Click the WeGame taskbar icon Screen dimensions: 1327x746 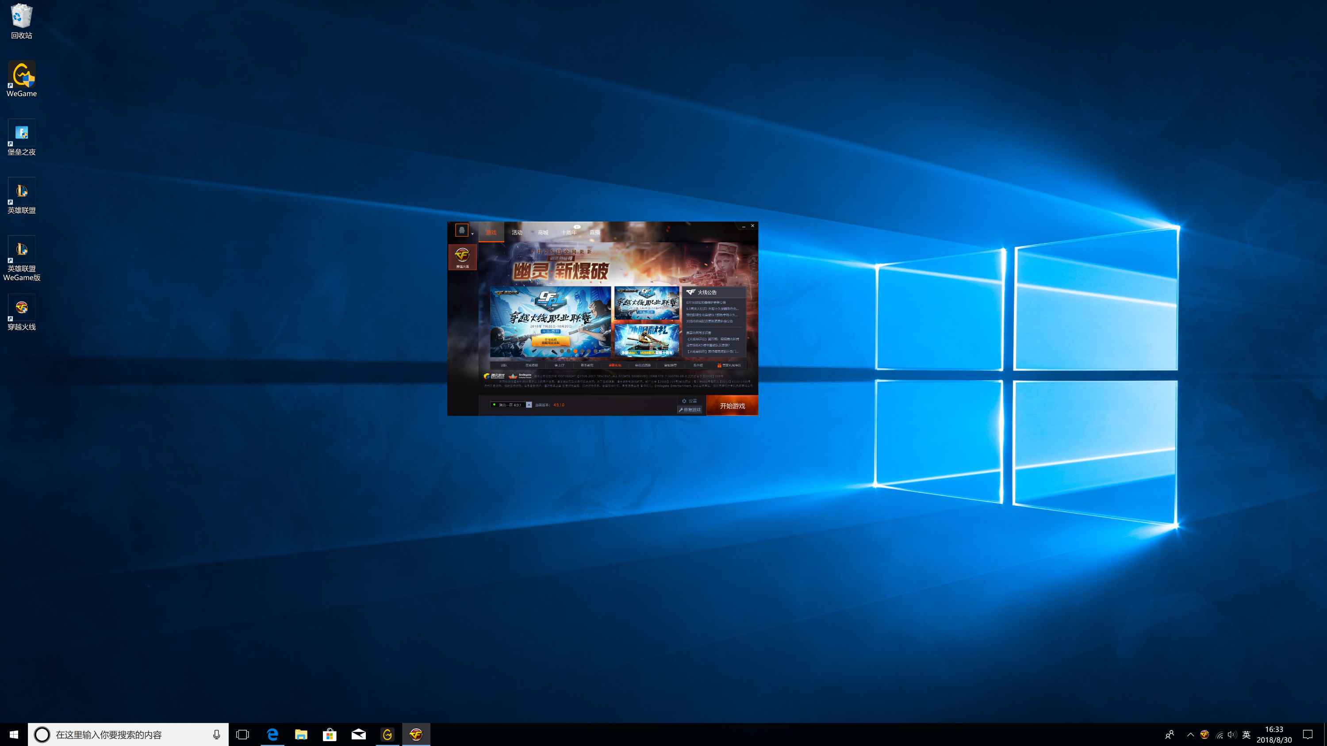pyautogui.click(x=387, y=735)
